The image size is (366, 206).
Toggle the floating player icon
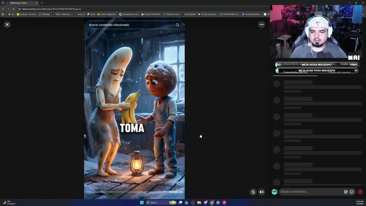(x=253, y=192)
